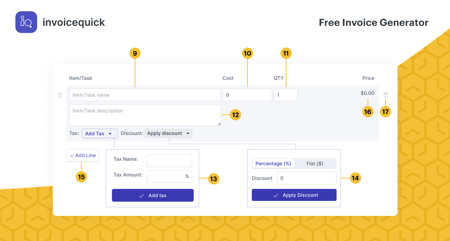Click the yellow callout badge numbered 17
The image size is (450, 241).
coord(385,111)
